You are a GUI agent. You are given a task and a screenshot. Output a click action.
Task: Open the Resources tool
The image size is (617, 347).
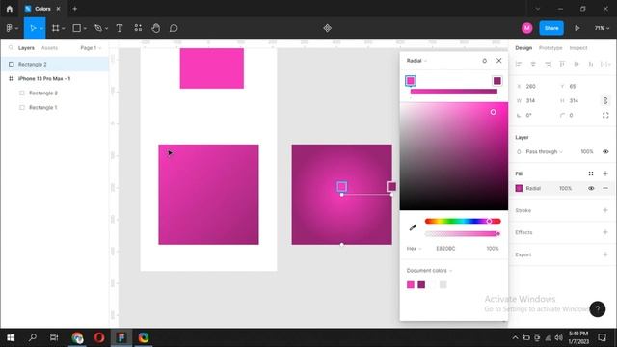click(138, 28)
